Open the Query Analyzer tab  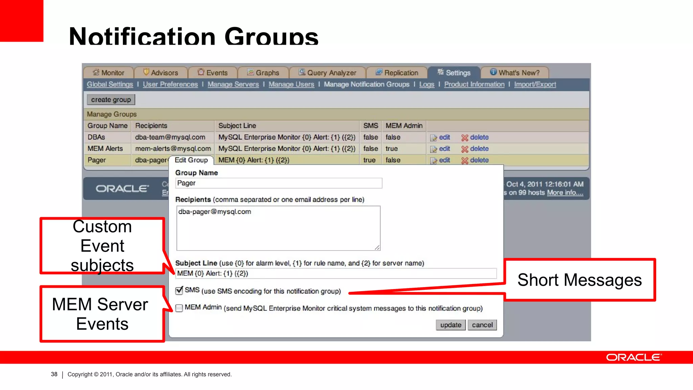tap(327, 72)
